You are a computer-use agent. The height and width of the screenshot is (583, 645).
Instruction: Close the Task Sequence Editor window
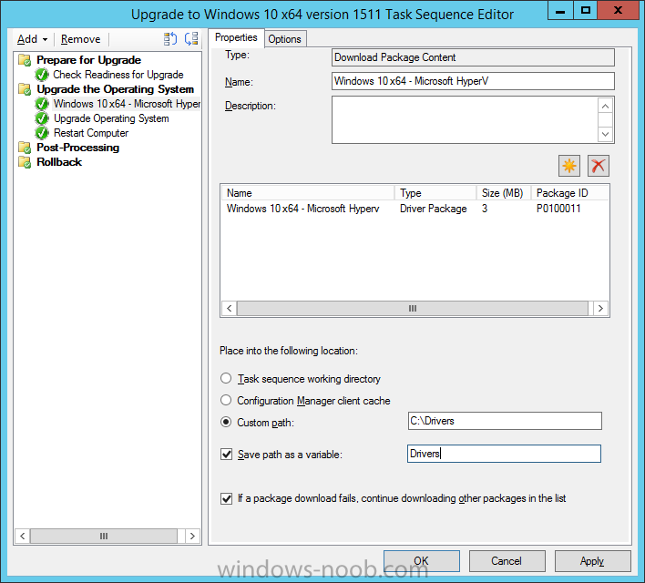click(618, 10)
